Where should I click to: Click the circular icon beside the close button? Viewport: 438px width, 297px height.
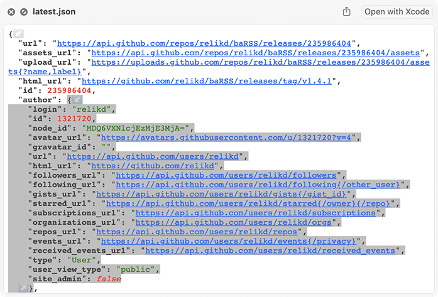coord(23,11)
